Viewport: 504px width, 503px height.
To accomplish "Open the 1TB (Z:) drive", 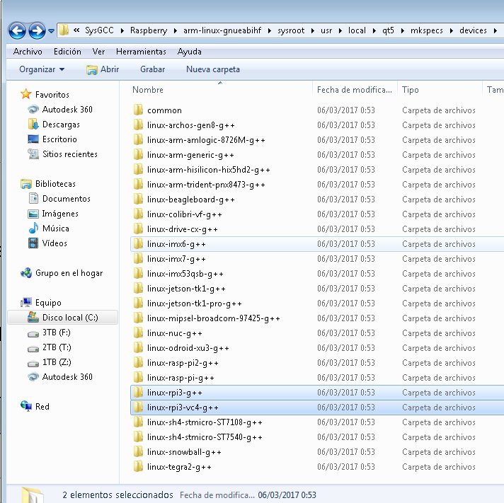I will click(57, 362).
